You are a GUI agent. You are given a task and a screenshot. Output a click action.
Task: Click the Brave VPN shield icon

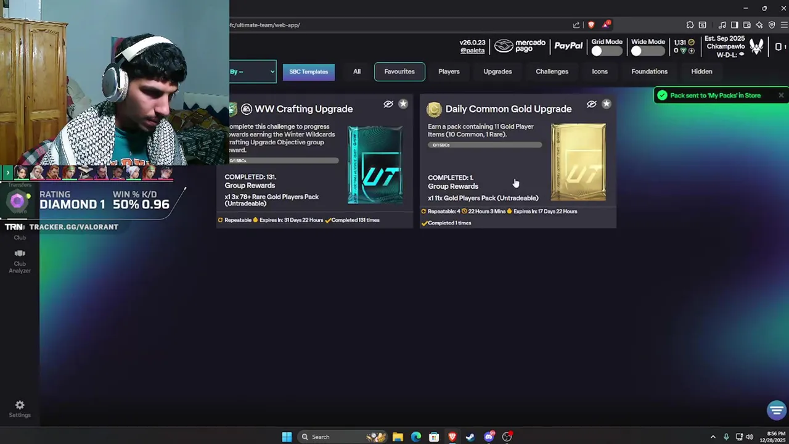tap(772, 25)
